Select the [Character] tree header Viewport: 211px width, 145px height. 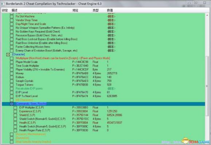click(x=19, y=54)
